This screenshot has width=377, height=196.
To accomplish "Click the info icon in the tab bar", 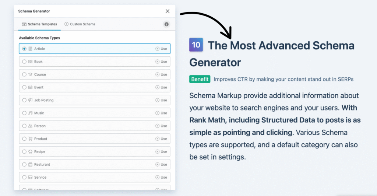I will (166, 24).
